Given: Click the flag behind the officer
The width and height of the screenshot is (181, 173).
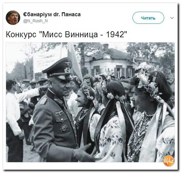Looking at the screenshot, I should (75, 60).
